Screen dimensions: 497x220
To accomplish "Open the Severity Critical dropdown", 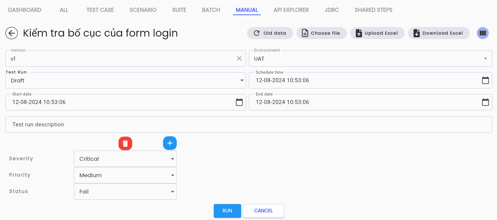I will pos(125,159).
